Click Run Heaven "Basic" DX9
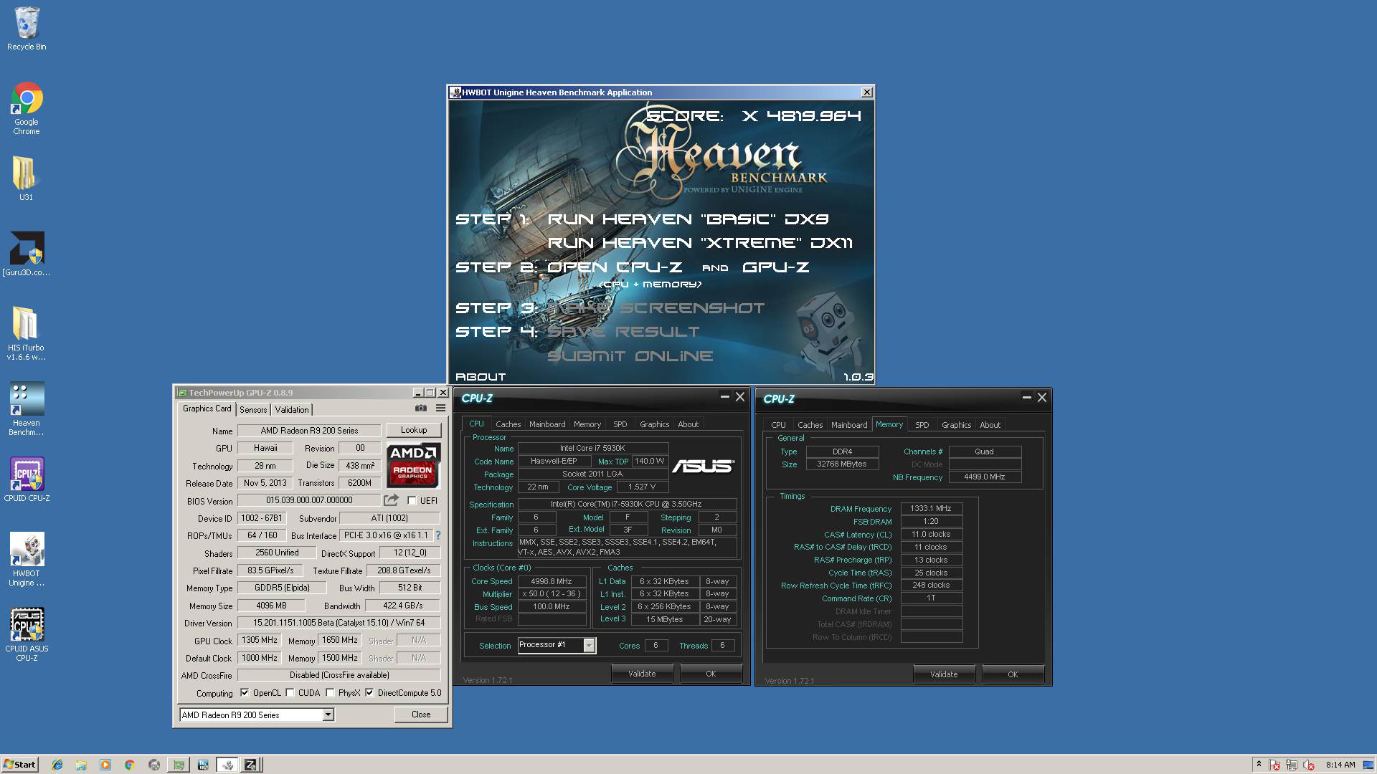The height and width of the screenshot is (774, 1377). [688, 219]
